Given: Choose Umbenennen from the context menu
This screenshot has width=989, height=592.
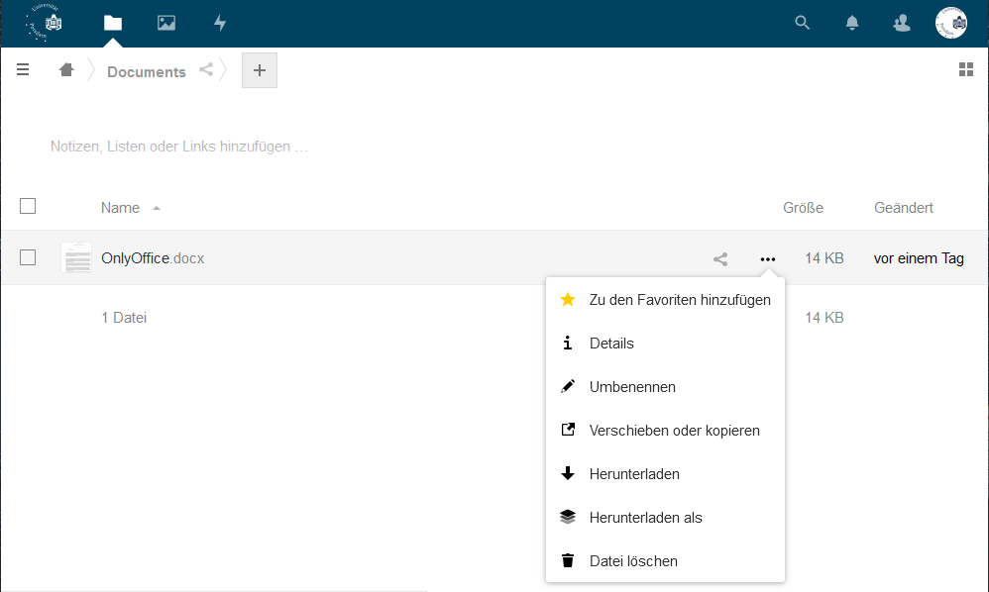Looking at the screenshot, I should (x=632, y=387).
